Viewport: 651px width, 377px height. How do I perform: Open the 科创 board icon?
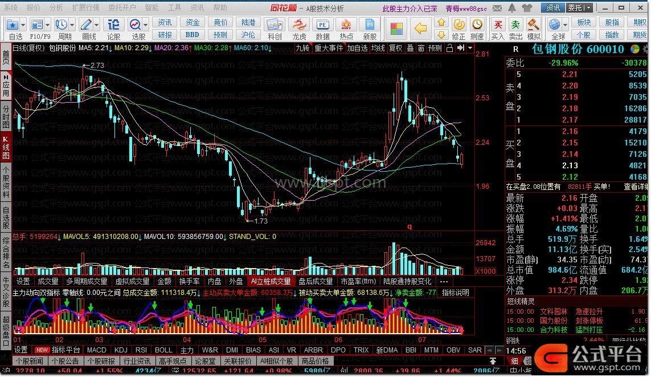point(275,25)
